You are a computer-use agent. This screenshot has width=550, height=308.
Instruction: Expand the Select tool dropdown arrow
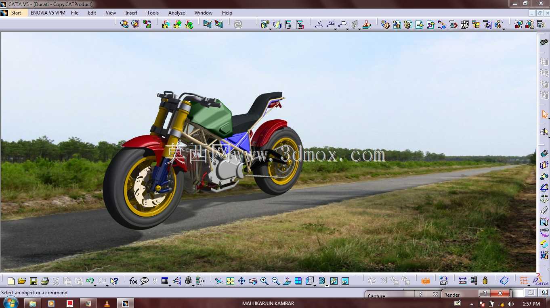[548, 118]
